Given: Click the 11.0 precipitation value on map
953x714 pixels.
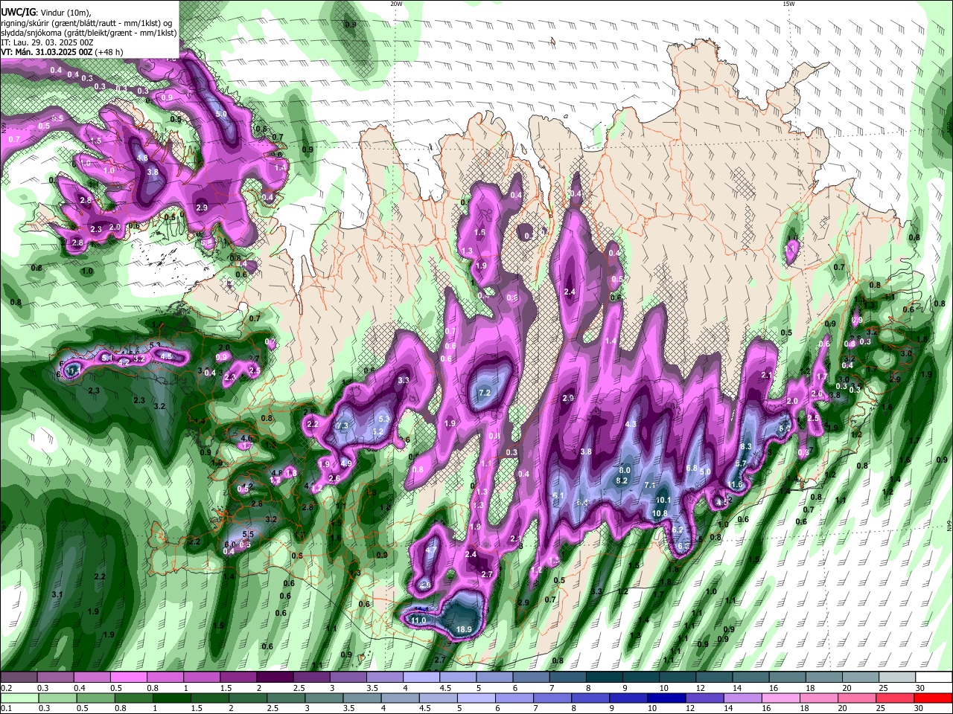Looking at the screenshot, I should pyautogui.click(x=418, y=620).
